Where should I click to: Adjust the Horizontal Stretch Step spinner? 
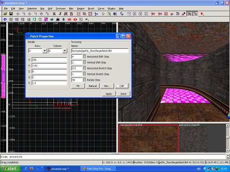84,68
